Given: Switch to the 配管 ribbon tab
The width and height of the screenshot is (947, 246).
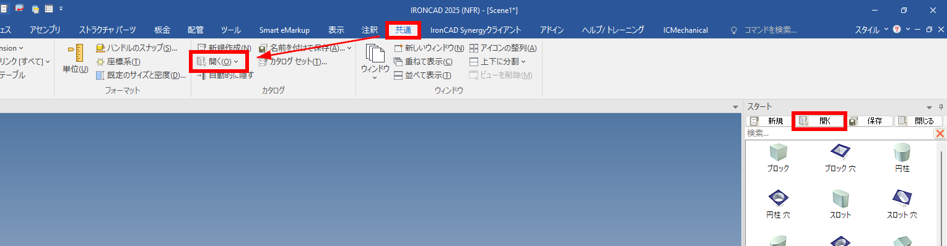Looking at the screenshot, I should (x=195, y=30).
